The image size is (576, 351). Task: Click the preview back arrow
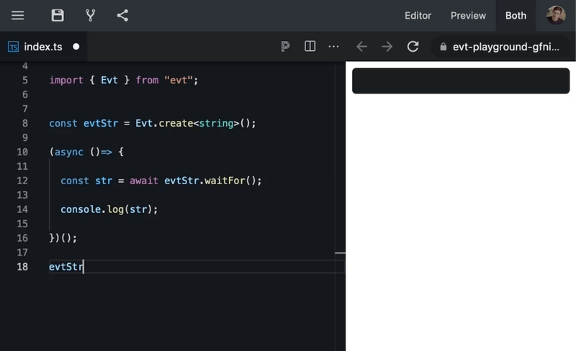click(361, 47)
